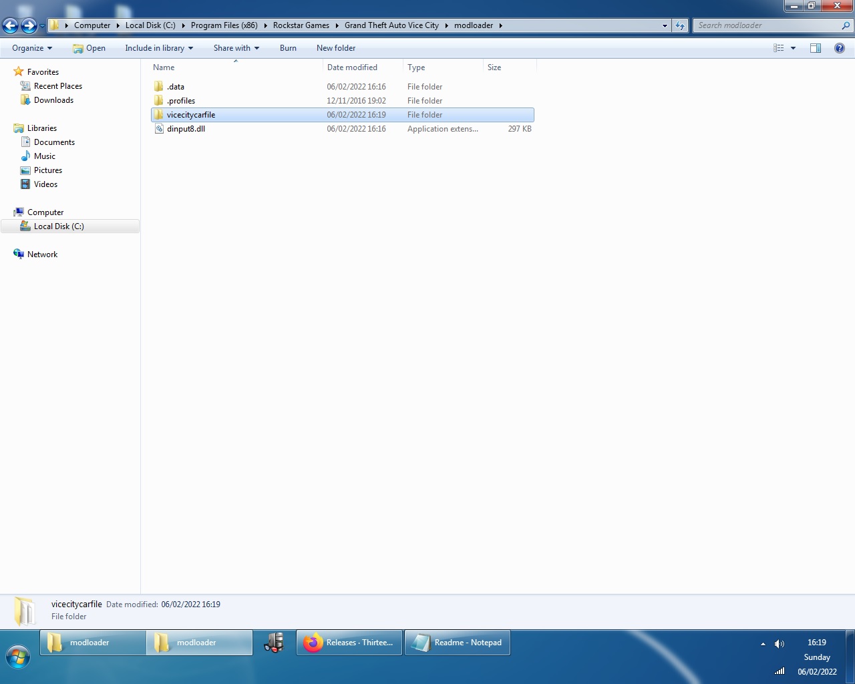Sort by the Type column header
855x684 pixels.
click(443, 67)
